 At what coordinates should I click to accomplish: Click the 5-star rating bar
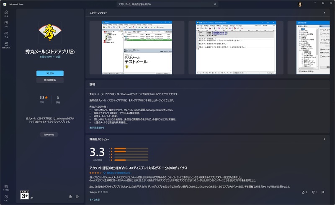coord(131,148)
